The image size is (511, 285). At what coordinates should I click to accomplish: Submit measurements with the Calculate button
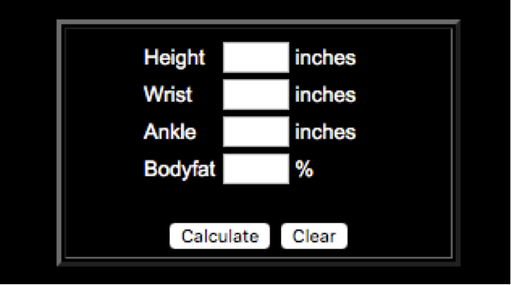tap(220, 236)
